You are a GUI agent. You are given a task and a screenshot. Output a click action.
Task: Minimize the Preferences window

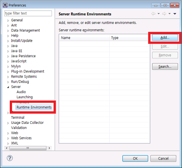[156, 5]
